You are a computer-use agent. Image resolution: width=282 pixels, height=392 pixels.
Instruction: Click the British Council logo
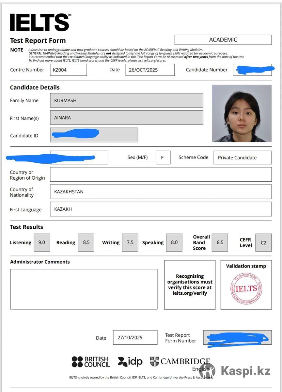pos(90,362)
